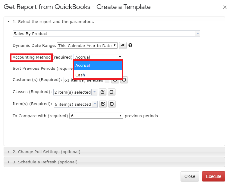The width and height of the screenshot is (227, 183).
Task: Open Dynamic Date Range dropdown
Action: pyautogui.click(x=87, y=46)
